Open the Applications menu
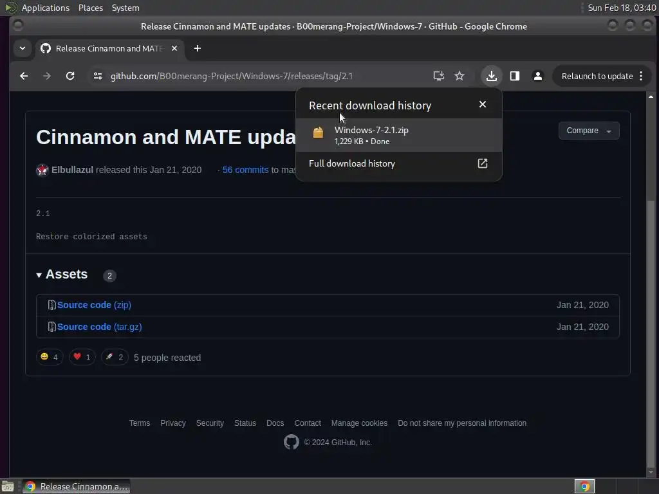 pos(46,8)
